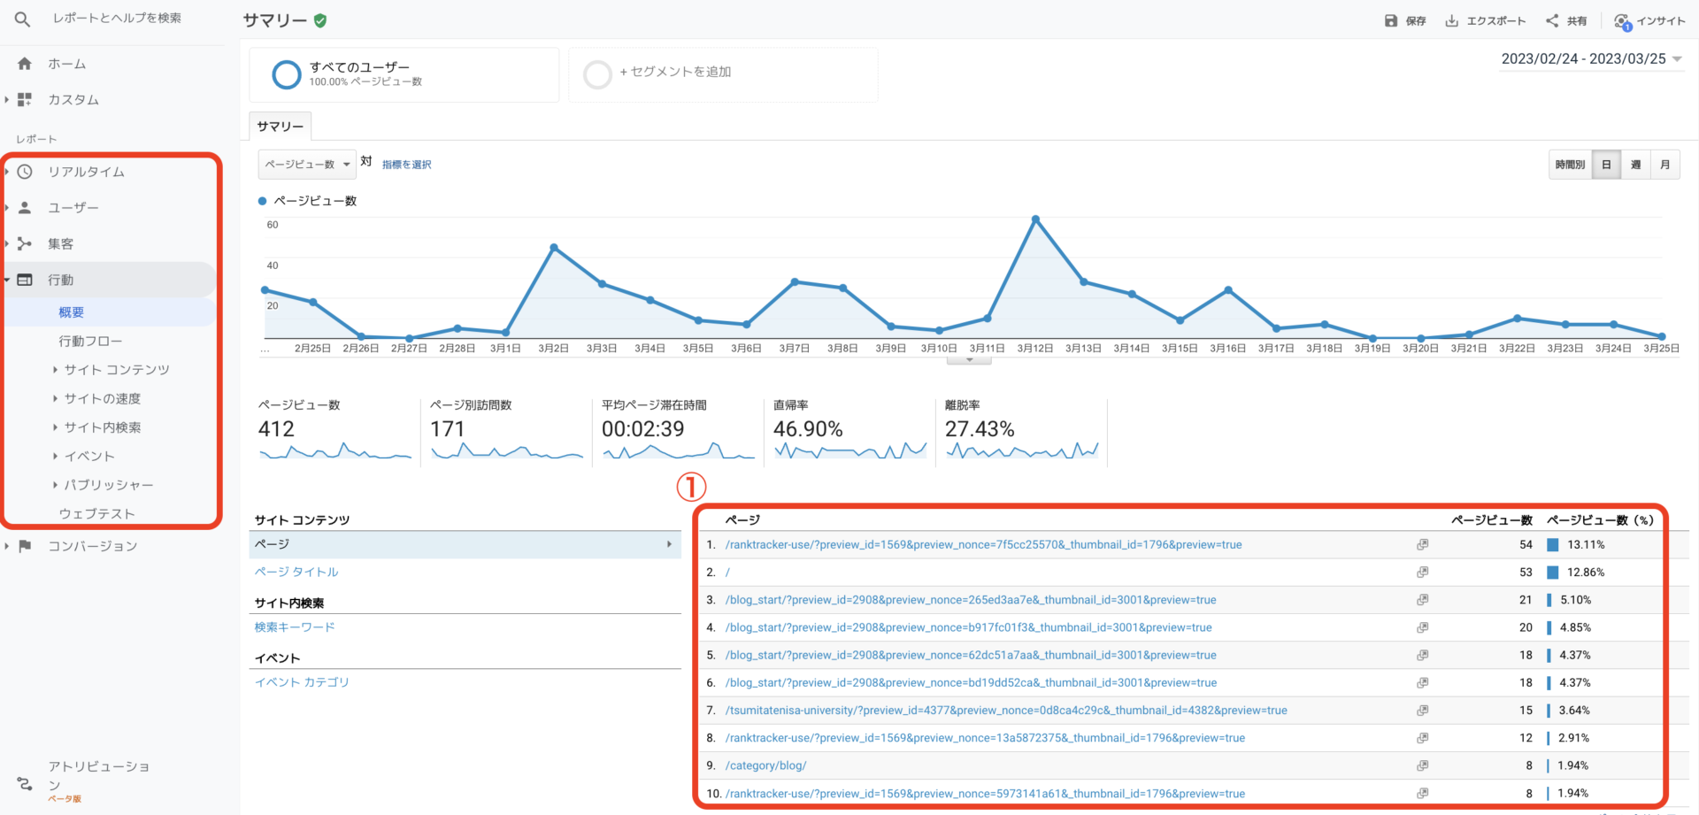
Task: Click the /category/blog/ page link
Action: 766,765
